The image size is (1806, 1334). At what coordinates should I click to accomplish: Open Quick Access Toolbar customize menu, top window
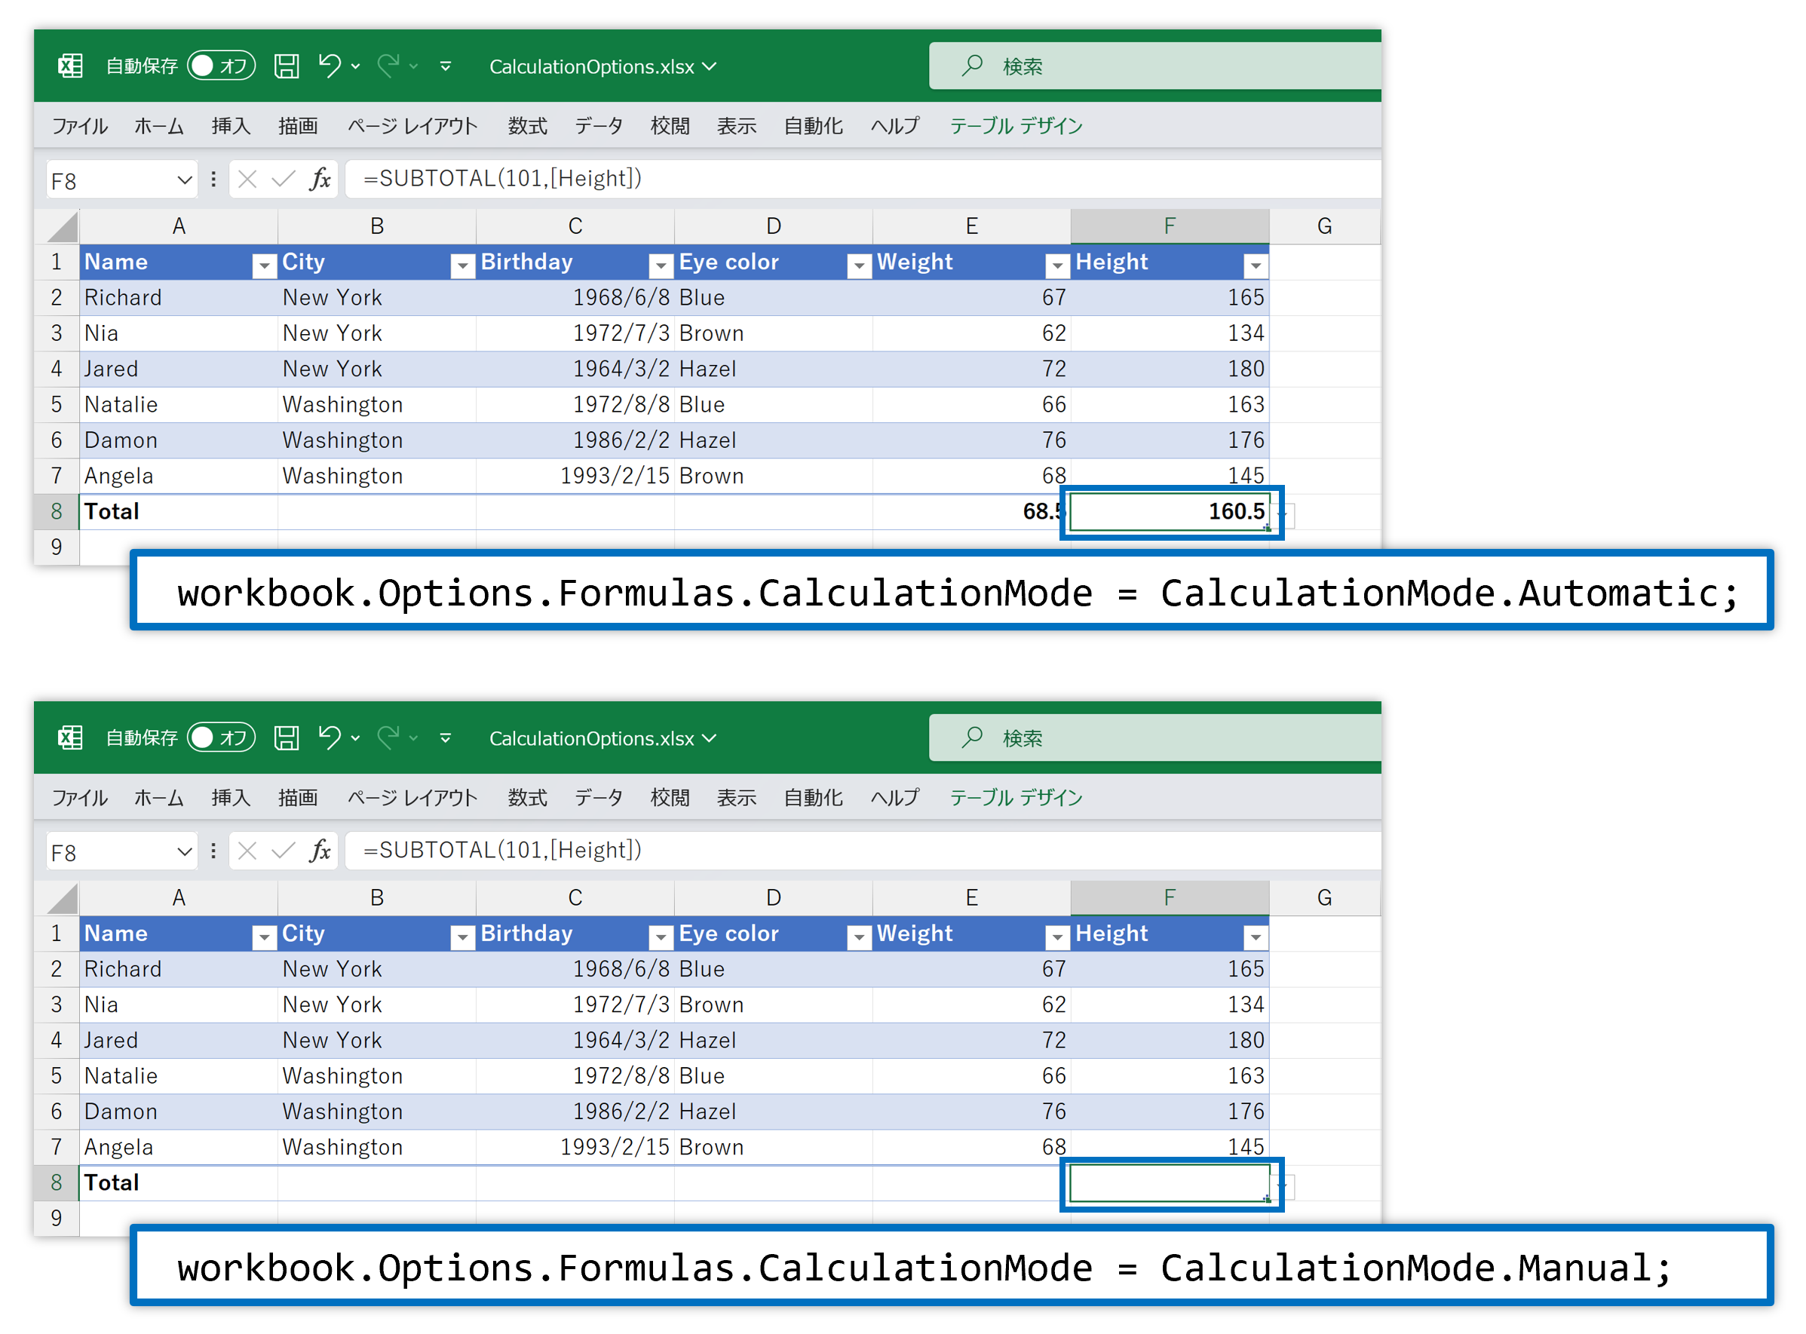point(446,66)
